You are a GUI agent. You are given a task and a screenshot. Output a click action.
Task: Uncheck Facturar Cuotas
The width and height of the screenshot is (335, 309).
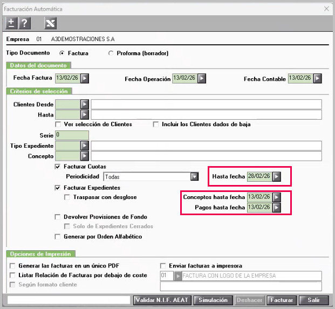[58, 167]
